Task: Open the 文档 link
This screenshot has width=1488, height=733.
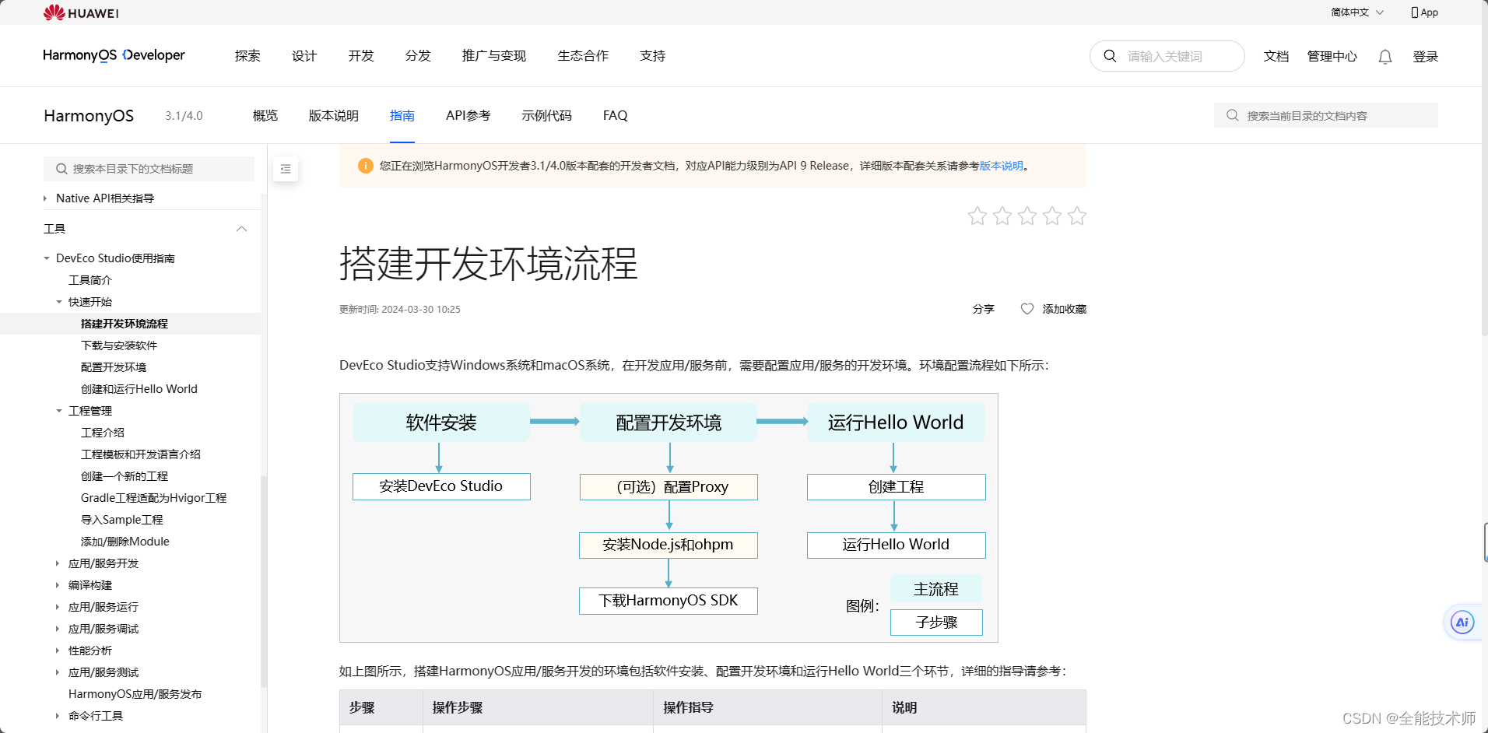Action: point(1276,56)
